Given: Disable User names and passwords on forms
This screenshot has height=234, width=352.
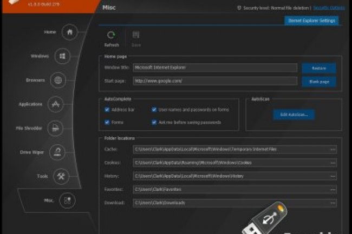Looking at the screenshot, I should [x=154, y=110].
